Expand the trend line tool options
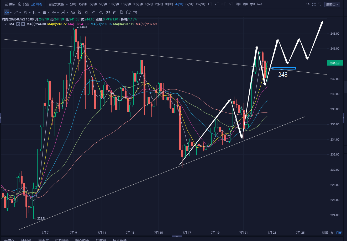 pyautogui.click(x=20, y=13)
